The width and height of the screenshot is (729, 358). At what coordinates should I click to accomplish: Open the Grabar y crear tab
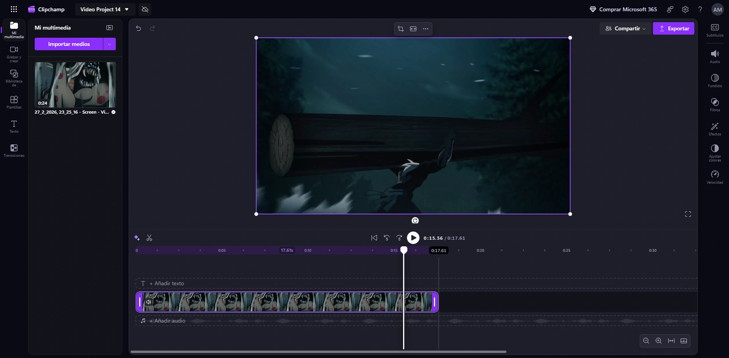coord(14,54)
